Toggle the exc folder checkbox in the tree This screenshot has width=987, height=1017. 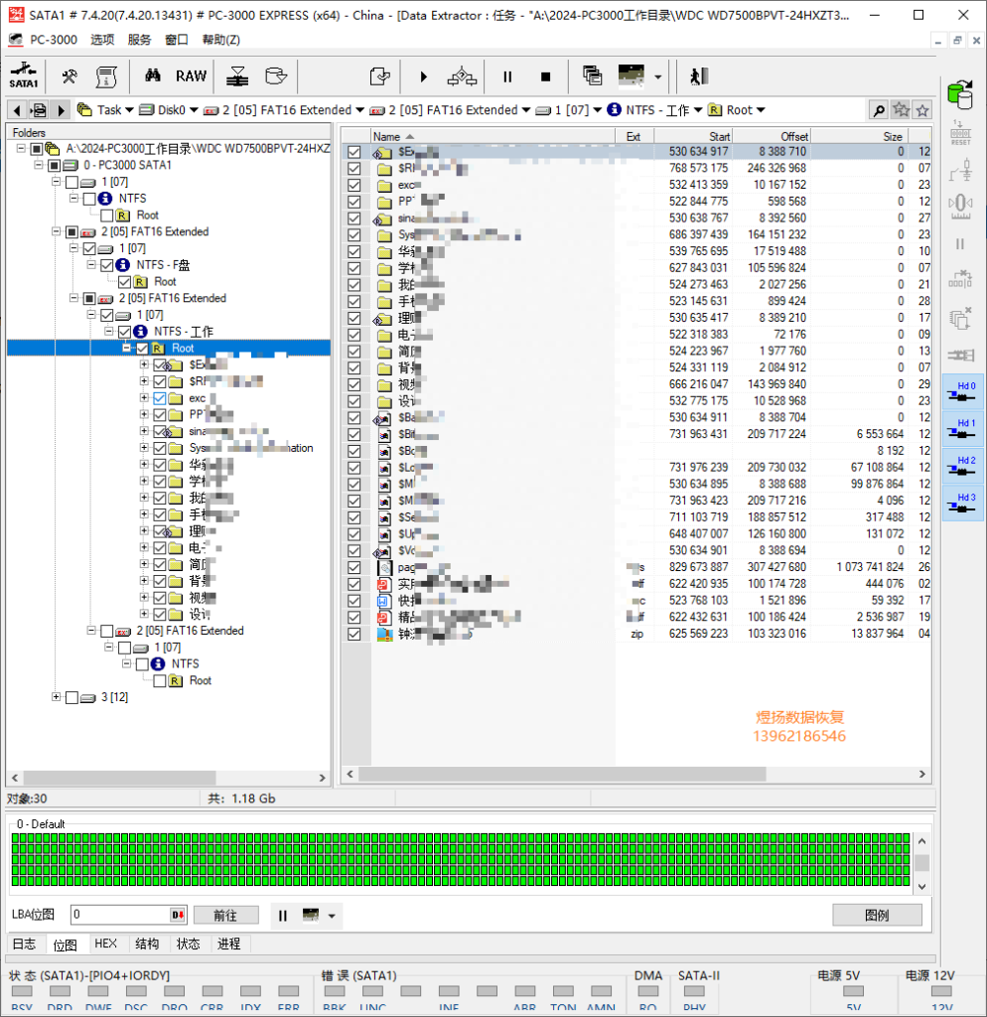[x=160, y=398]
